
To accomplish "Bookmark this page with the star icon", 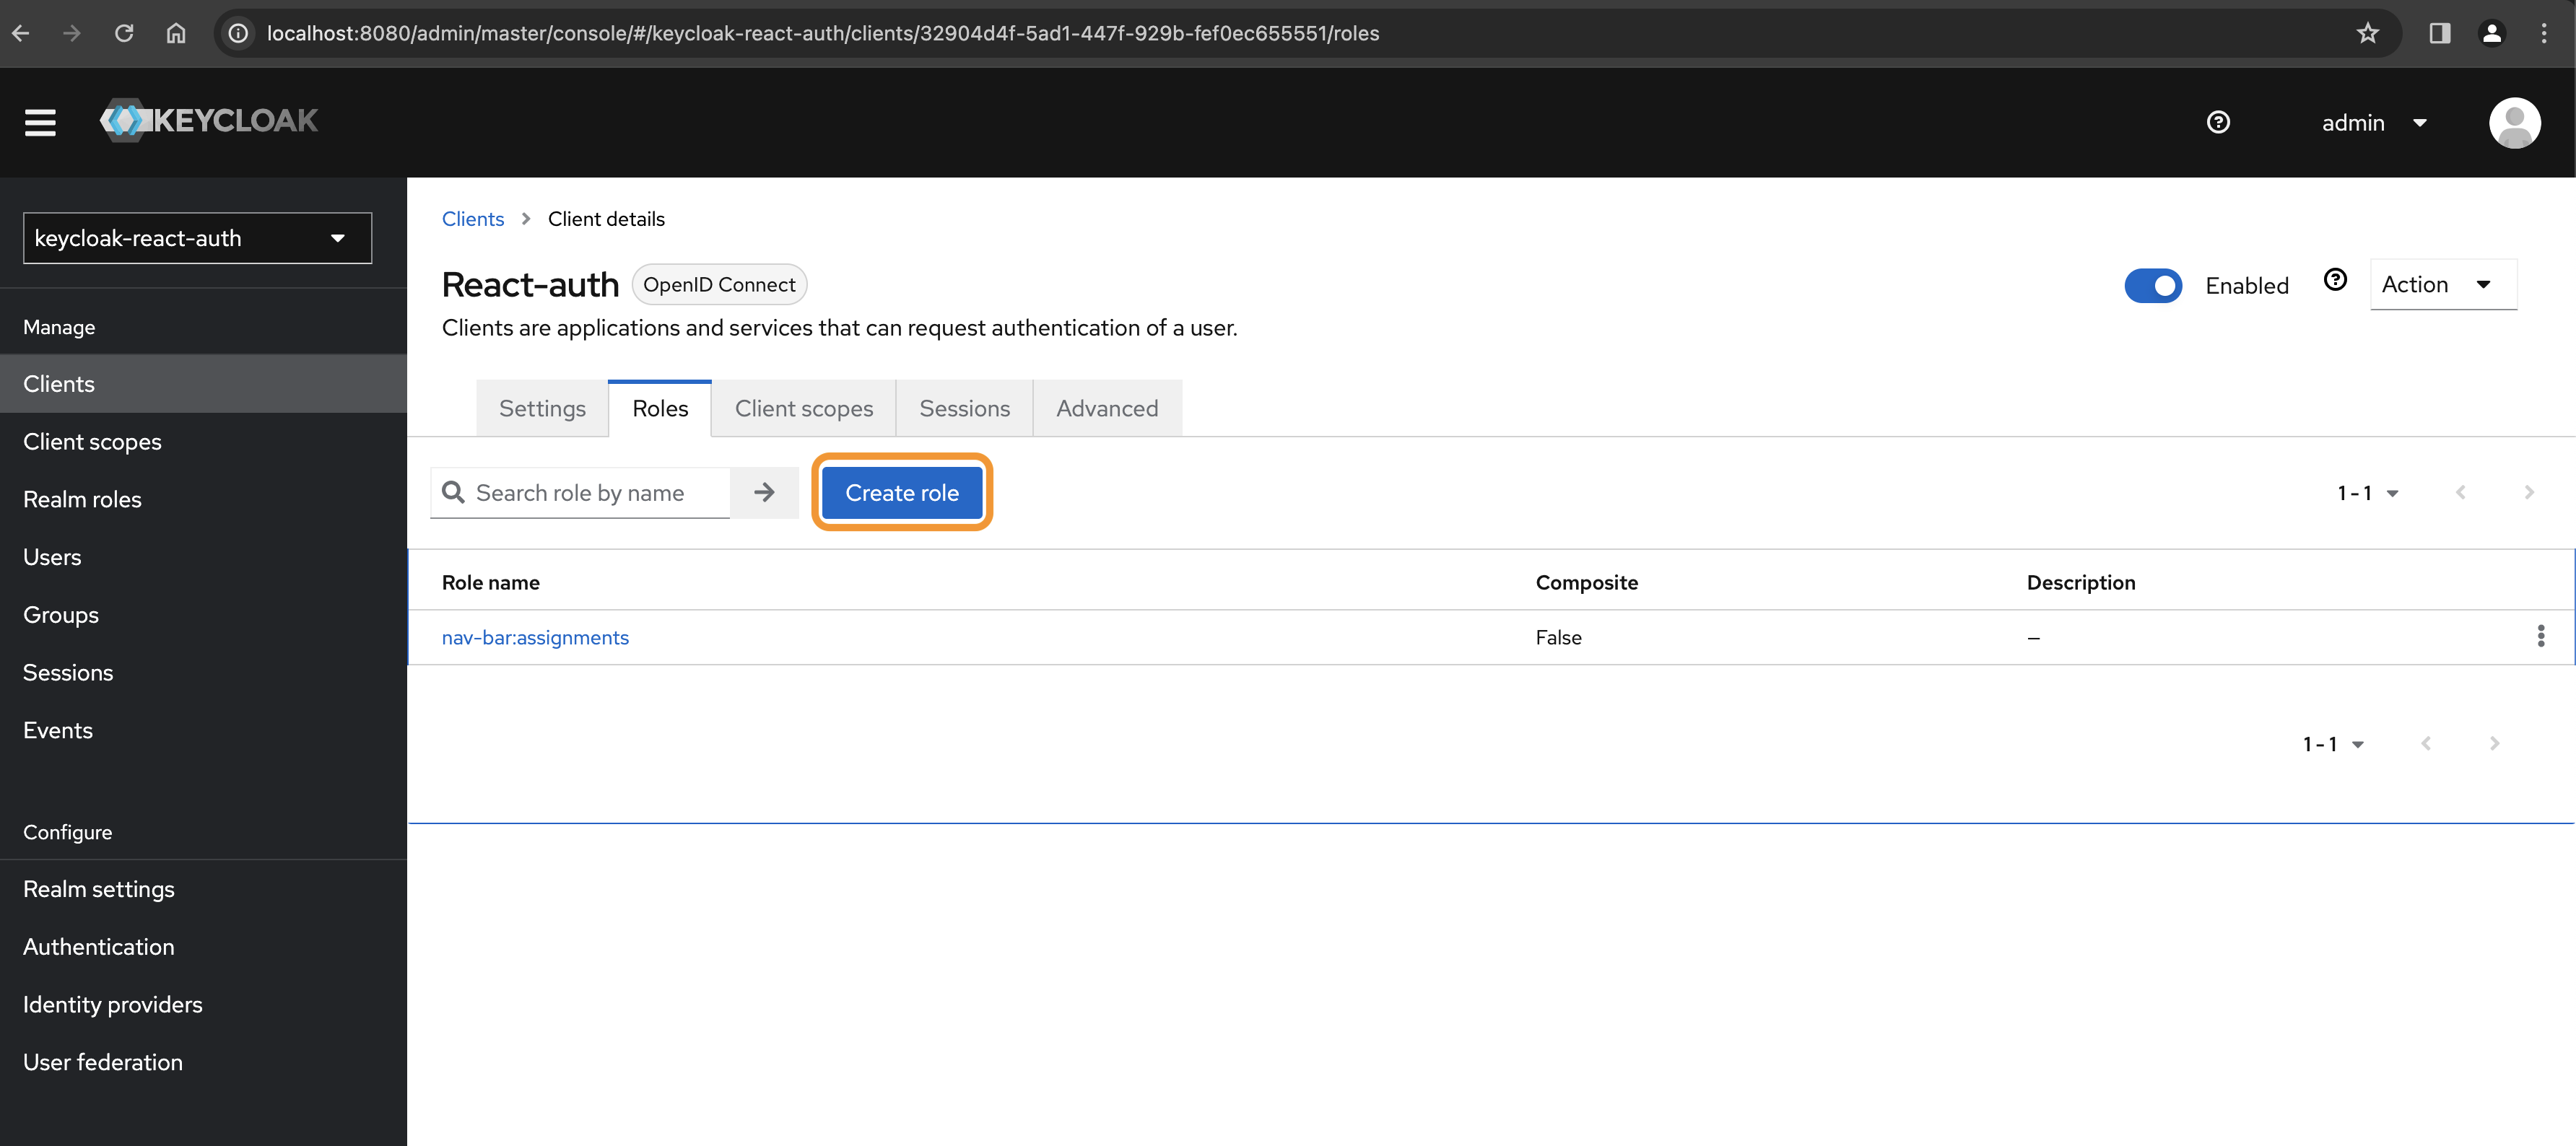I will [x=2367, y=33].
